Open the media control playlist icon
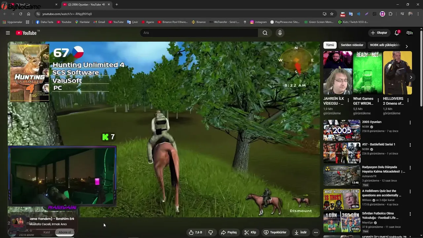 pyautogui.click(x=402, y=14)
